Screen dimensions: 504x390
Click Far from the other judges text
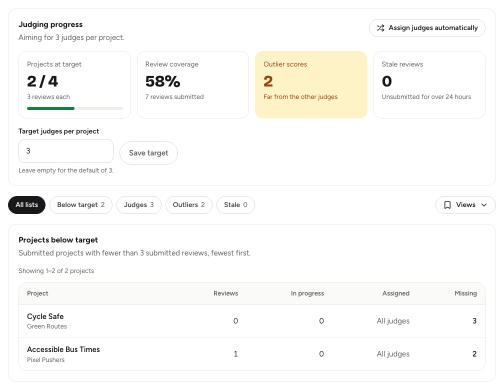point(300,97)
